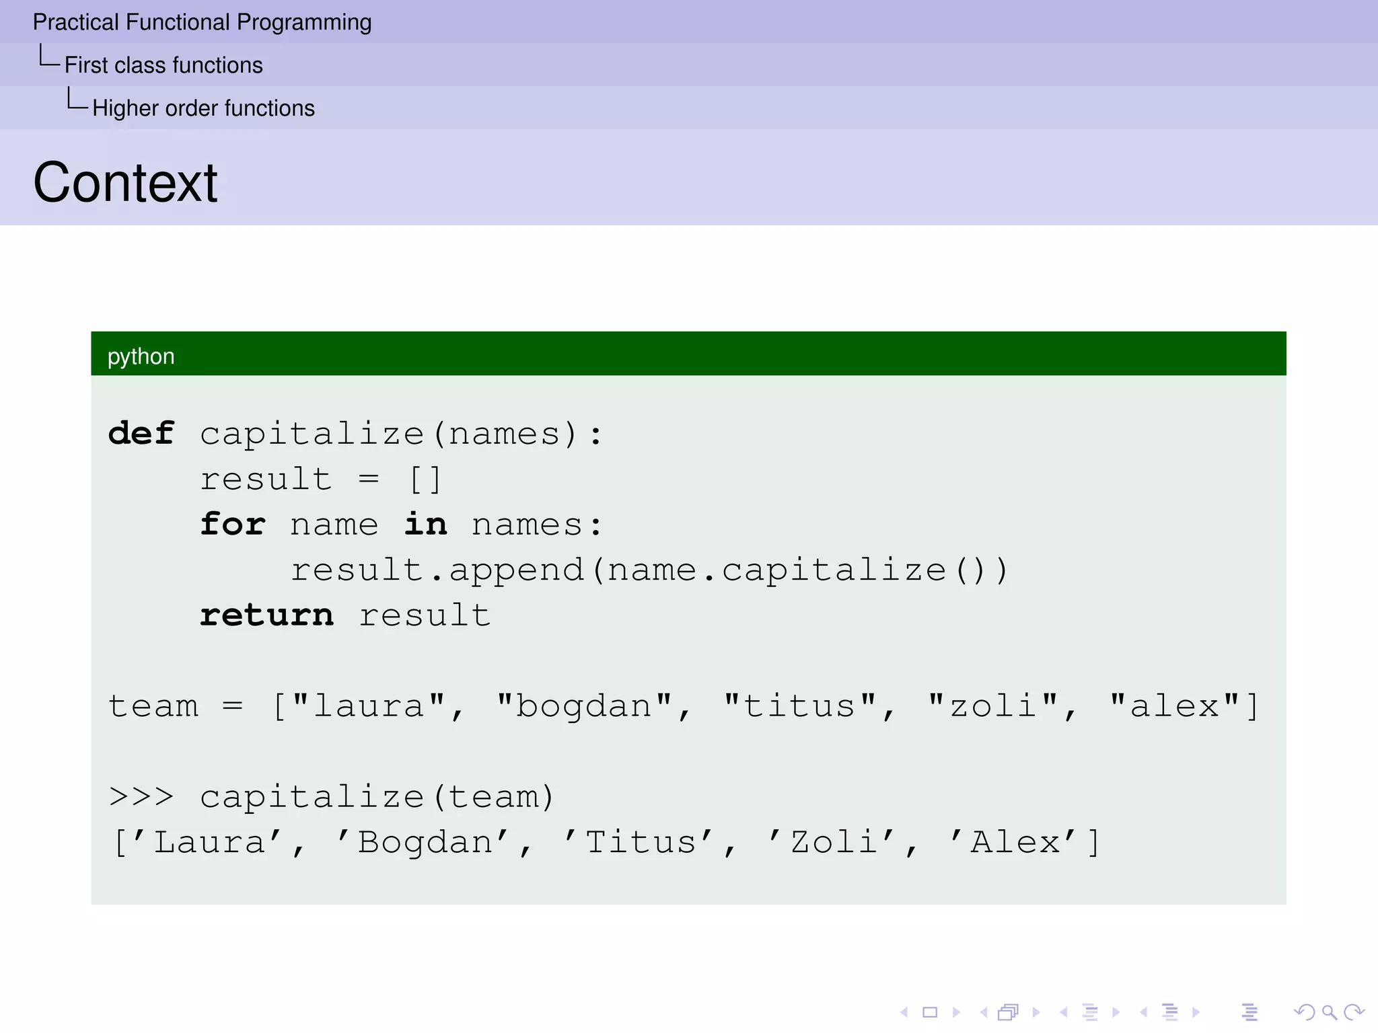The width and height of the screenshot is (1378, 1033).
Task: Click the Context slide title
Action: 125,182
